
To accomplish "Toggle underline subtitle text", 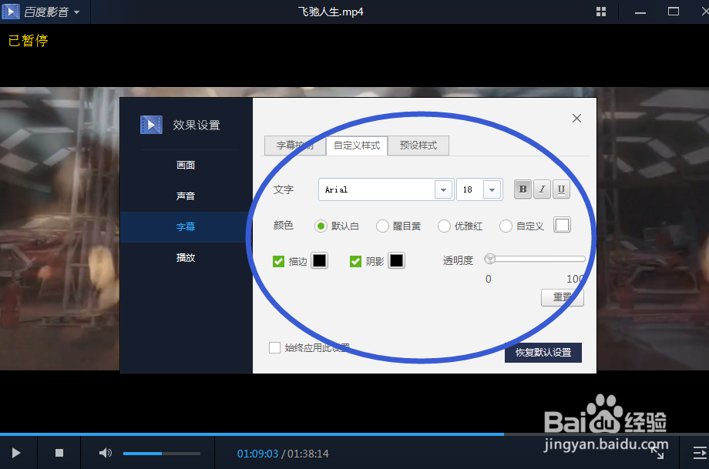I will coord(561,189).
